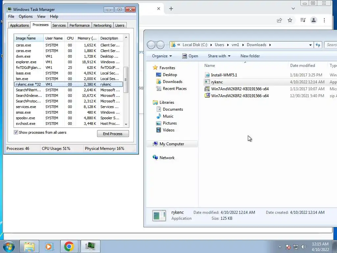Open the Share with dropdown
This screenshot has width=337, height=253.
point(219,56)
